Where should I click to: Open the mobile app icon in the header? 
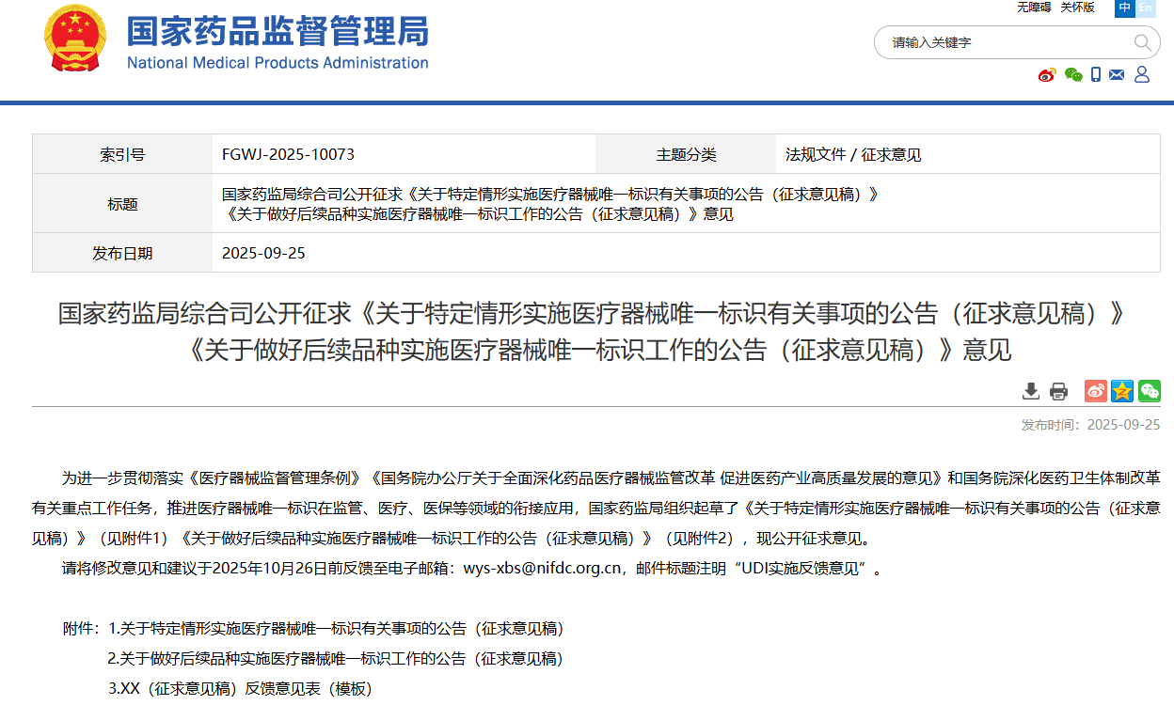tap(1095, 74)
